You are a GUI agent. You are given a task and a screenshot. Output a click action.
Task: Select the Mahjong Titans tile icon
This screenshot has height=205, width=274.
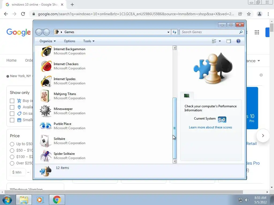(45, 96)
